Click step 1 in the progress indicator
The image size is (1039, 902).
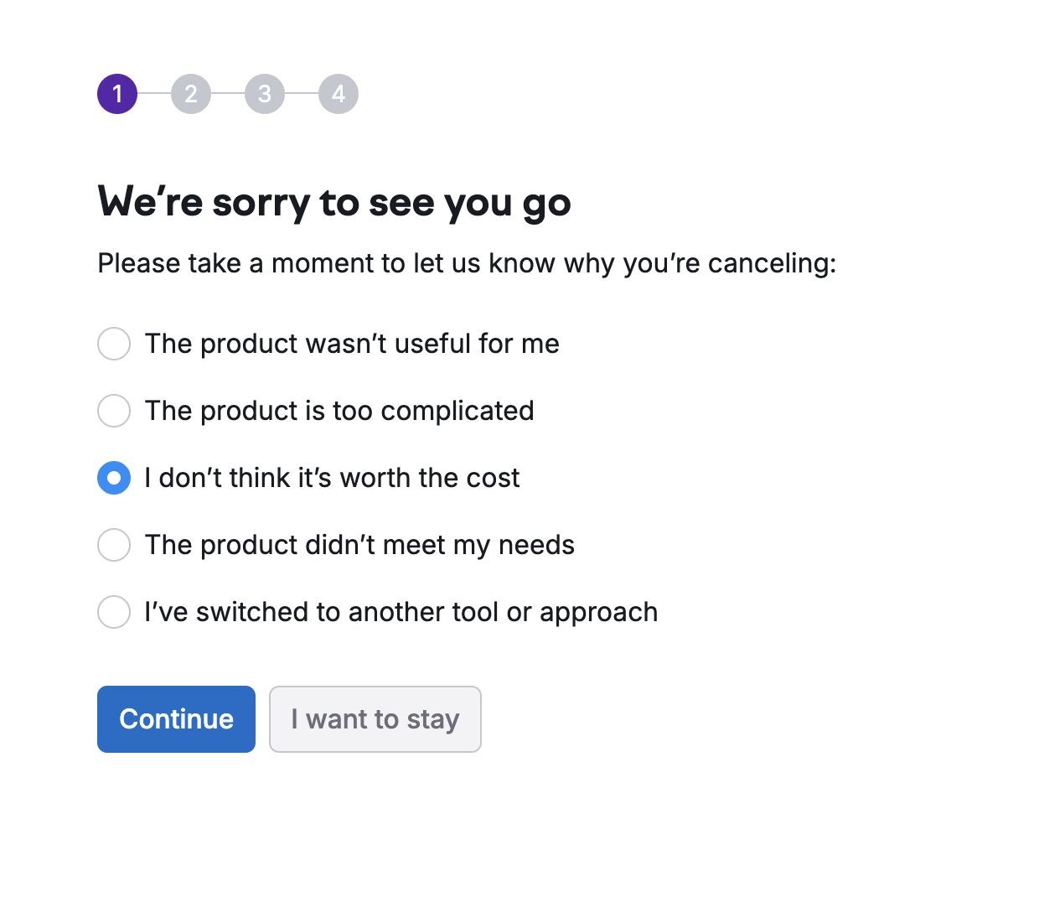coord(117,94)
